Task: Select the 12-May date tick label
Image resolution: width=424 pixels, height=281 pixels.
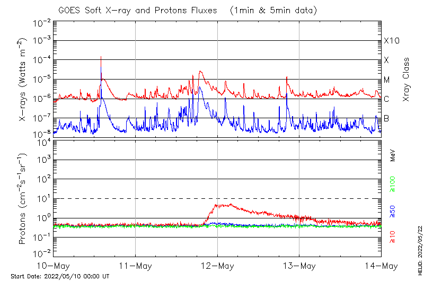Action: [x=217, y=266]
